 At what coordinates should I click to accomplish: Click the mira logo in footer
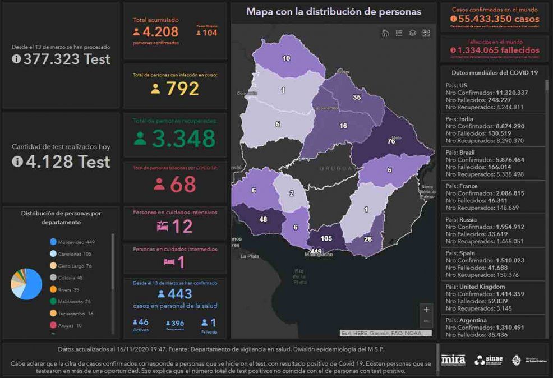coord(453,359)
